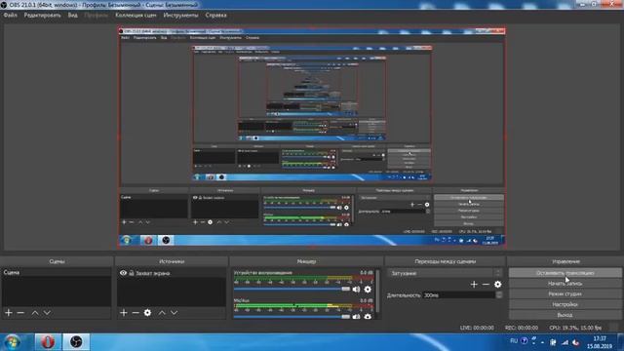Enable Режим студии
624x351 pixels.
pos(565,293)
